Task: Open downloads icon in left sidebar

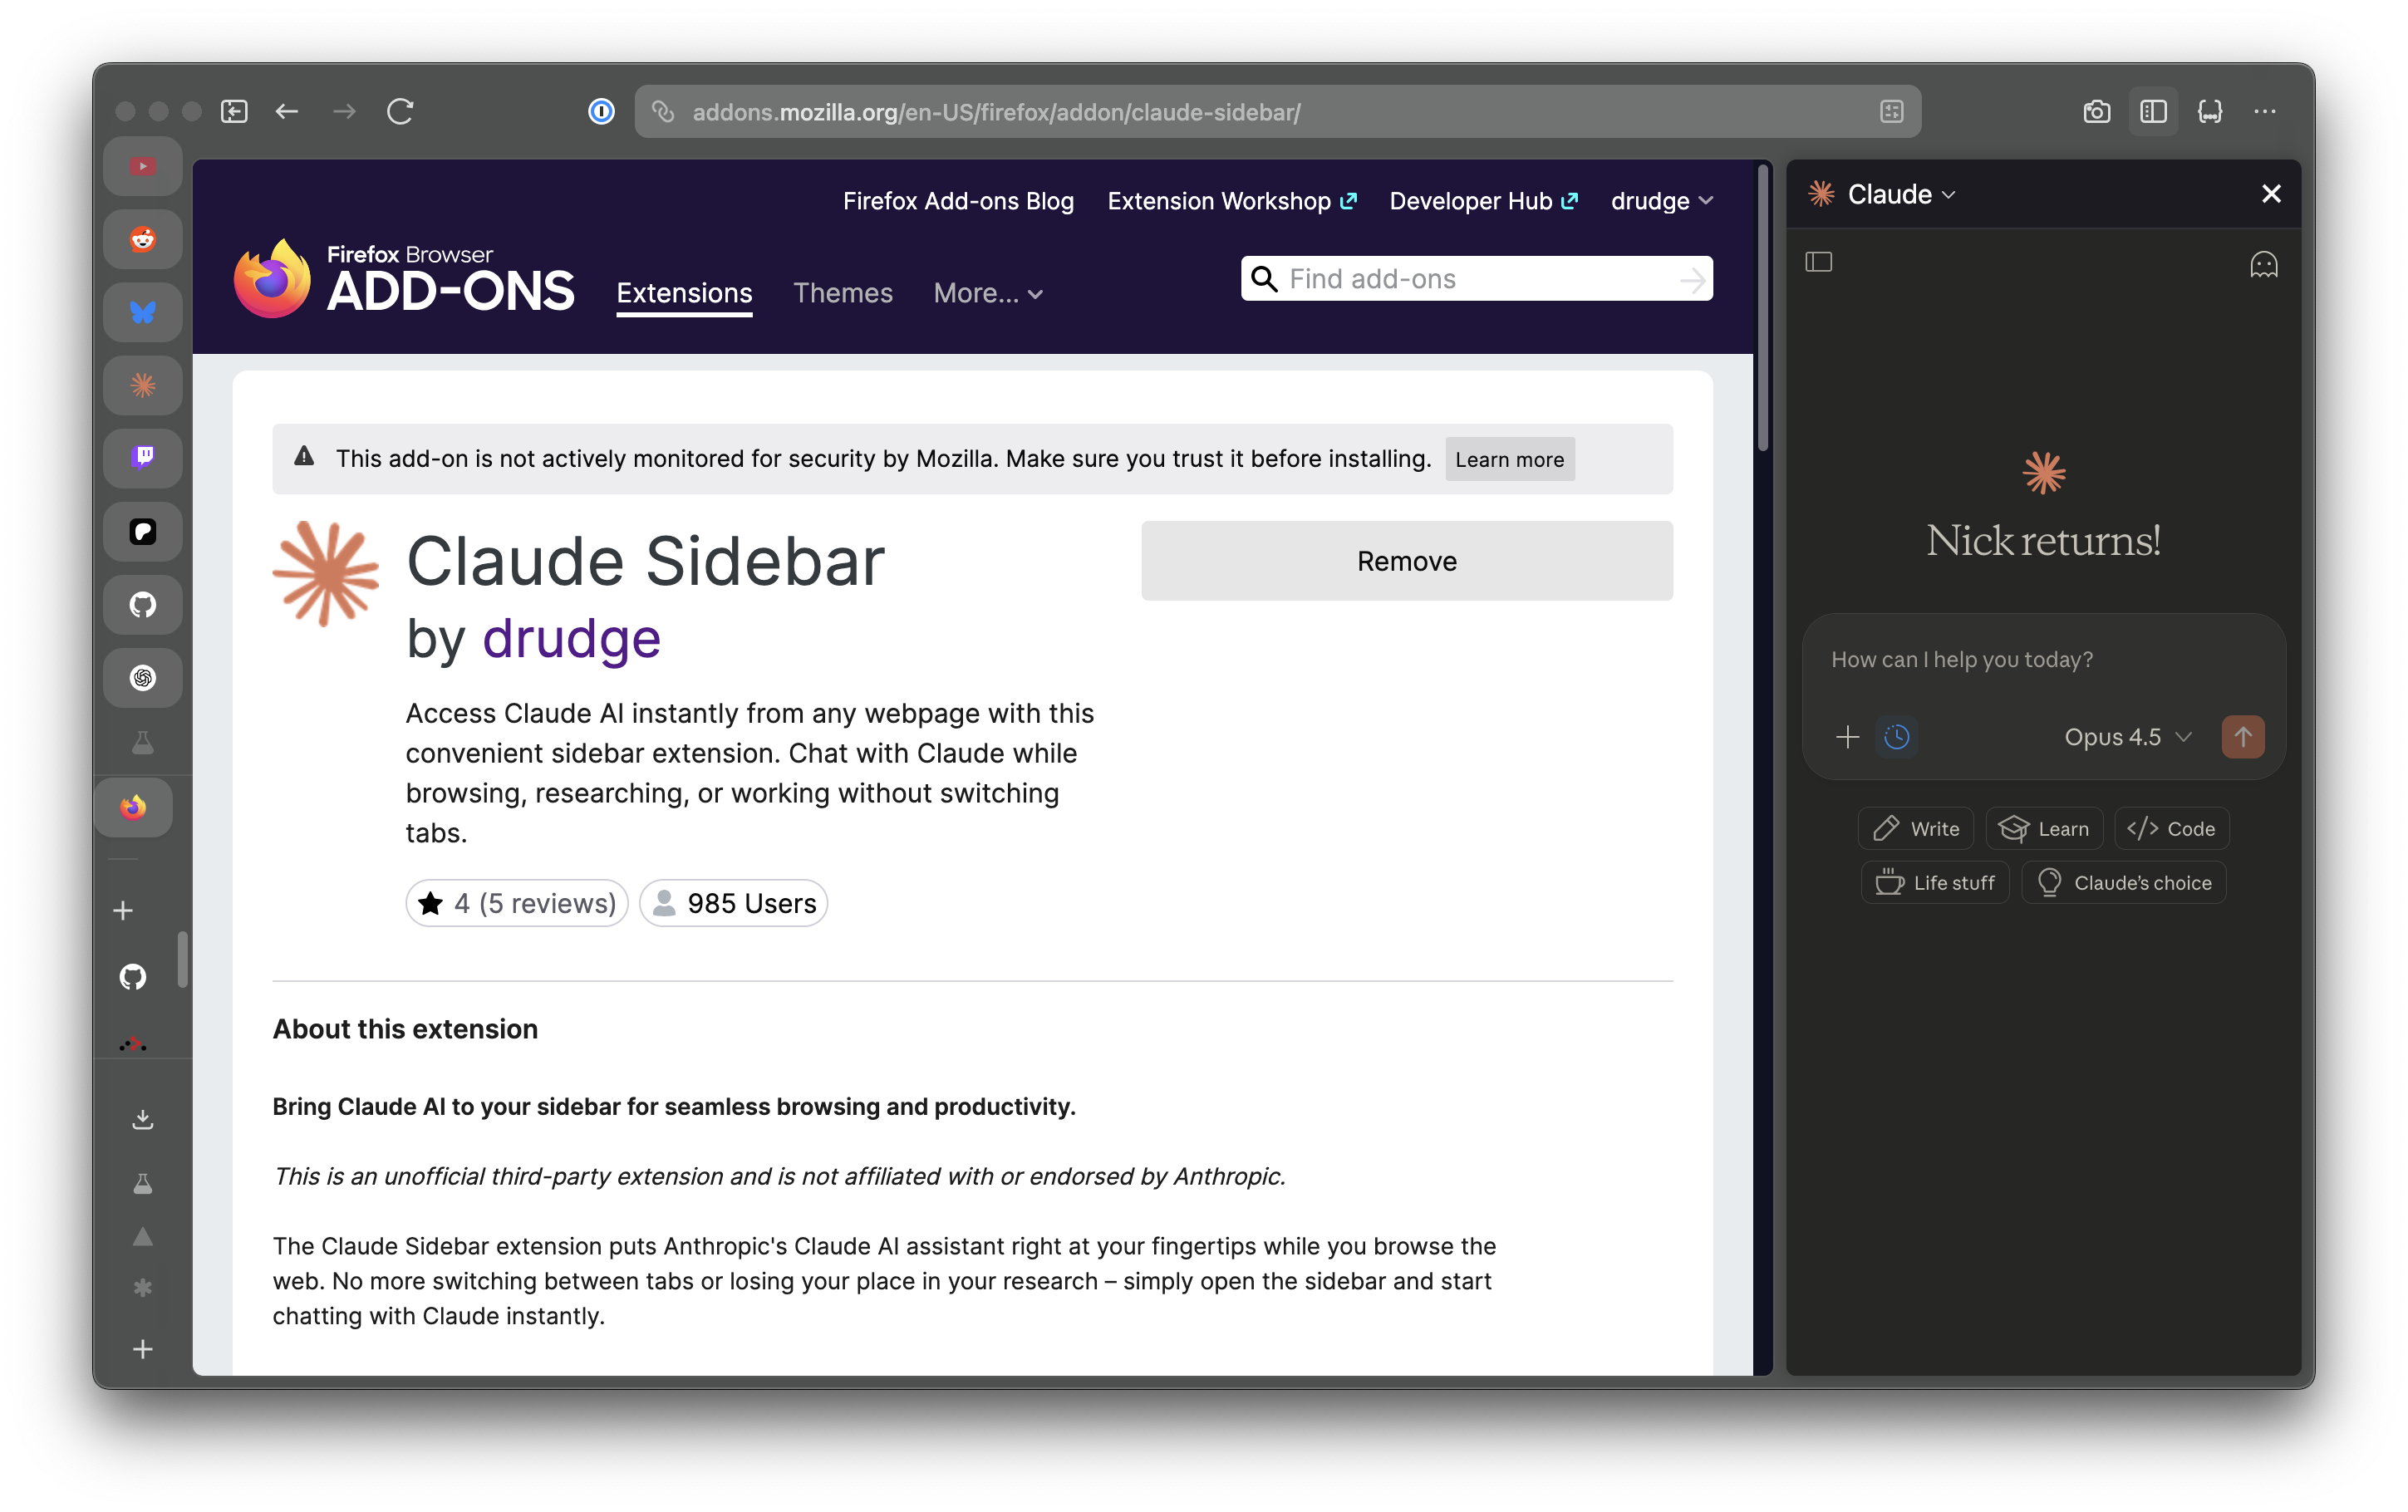Action: point(143,1119)
